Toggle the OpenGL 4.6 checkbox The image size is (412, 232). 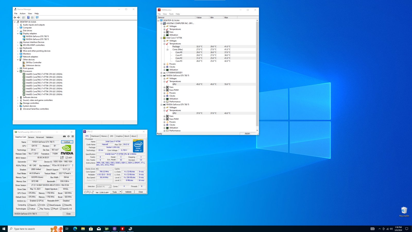tap(61, 209)
